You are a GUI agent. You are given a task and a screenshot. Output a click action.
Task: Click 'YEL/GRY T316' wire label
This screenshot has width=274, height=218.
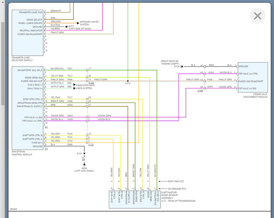[62, 134]
